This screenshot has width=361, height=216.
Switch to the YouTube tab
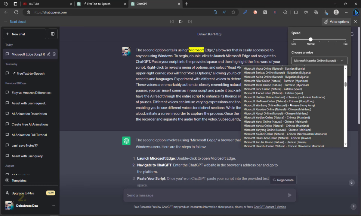pos(48,4)
